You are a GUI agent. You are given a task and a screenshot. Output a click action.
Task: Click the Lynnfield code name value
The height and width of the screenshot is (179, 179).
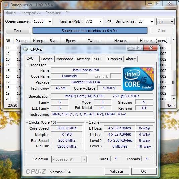[x=69, y=76]
